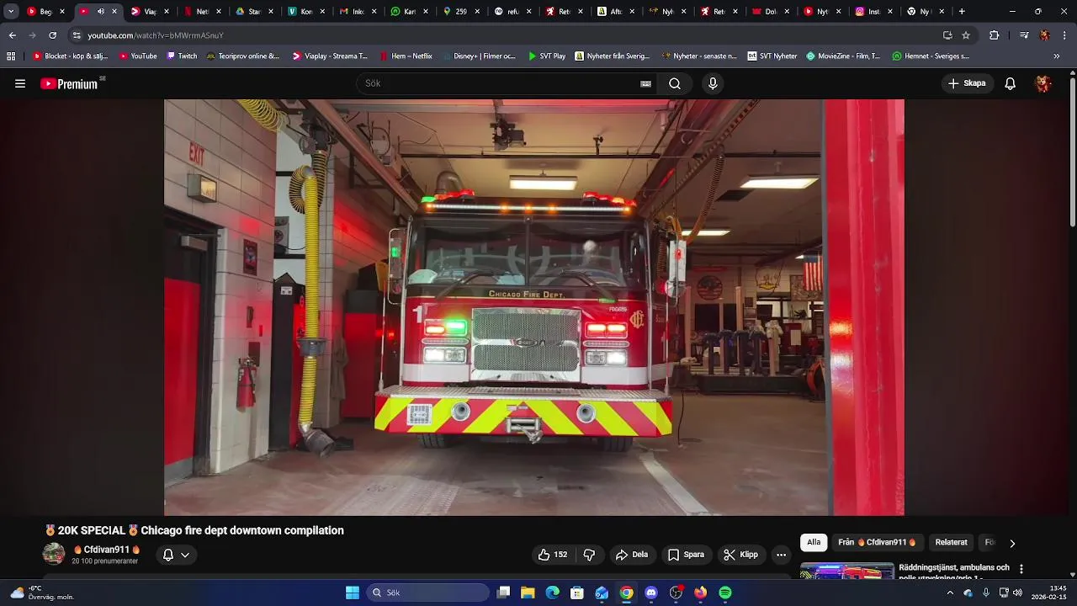Screen dimensions: 1077x606
Task: Open the Microsoft Edge taskbar icon
Action: 552,593
